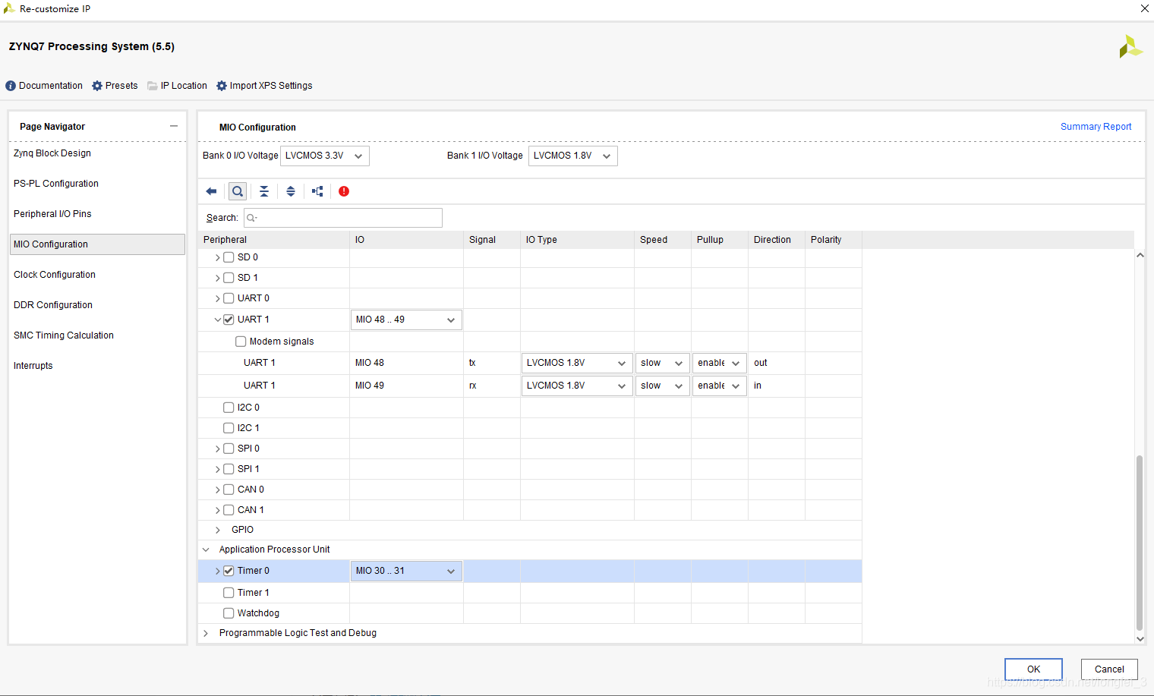Viewport: 1154px width, 696px height.
Task: Open Bank 1 I/O Voltage dropdown
Action: (x=573, y=156)
